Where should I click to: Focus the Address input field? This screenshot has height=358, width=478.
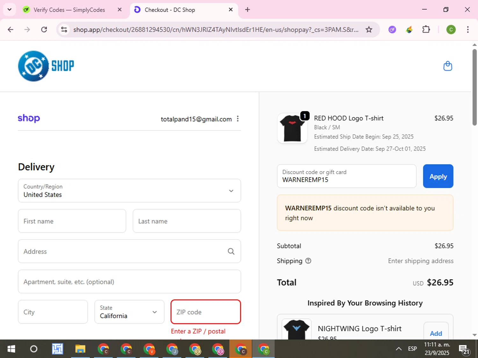(129, 251)
